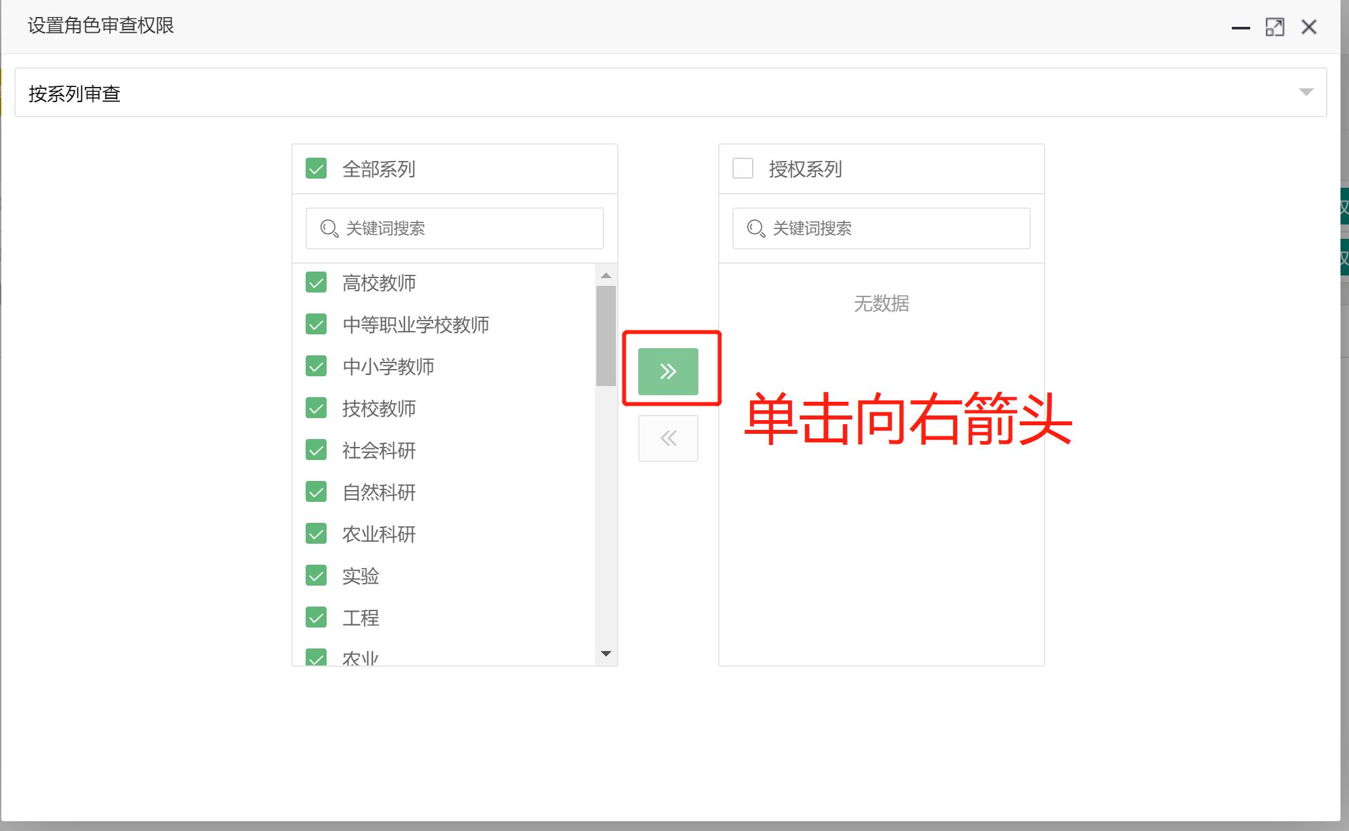Select the 中小学教师 list entry
1349x831 pixels.
pos(388,366)
